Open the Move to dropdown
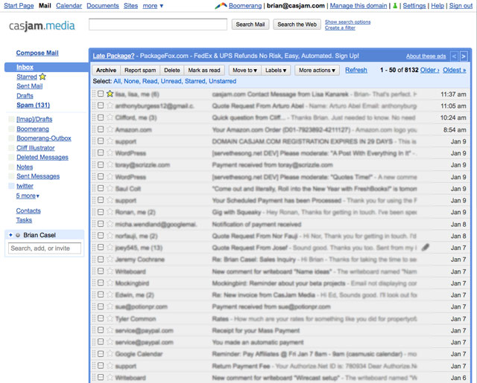This screenshot has width=477, height=383. [x=245, y=70]
